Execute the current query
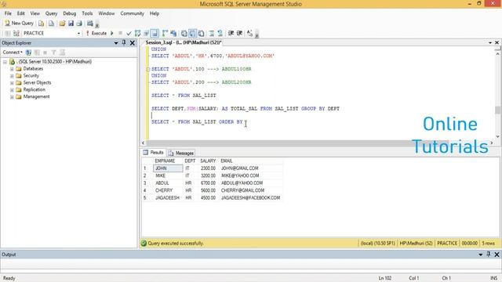Screen dimensions: 502x282 click(96, 33)
